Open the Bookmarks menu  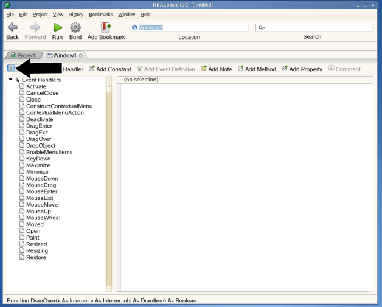coord(101,15)
